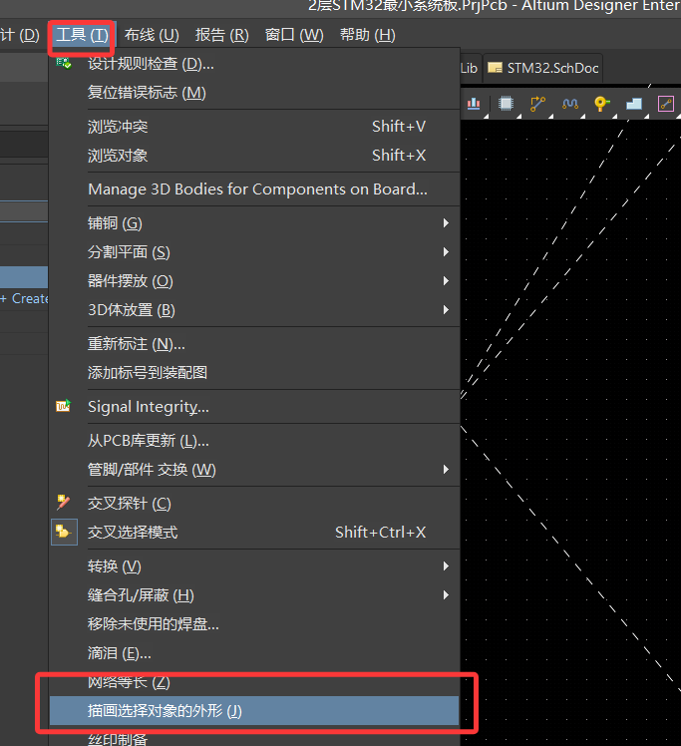
Task: Click the 器件摆放 submenu arrow
Action: [x=446, y=281]
